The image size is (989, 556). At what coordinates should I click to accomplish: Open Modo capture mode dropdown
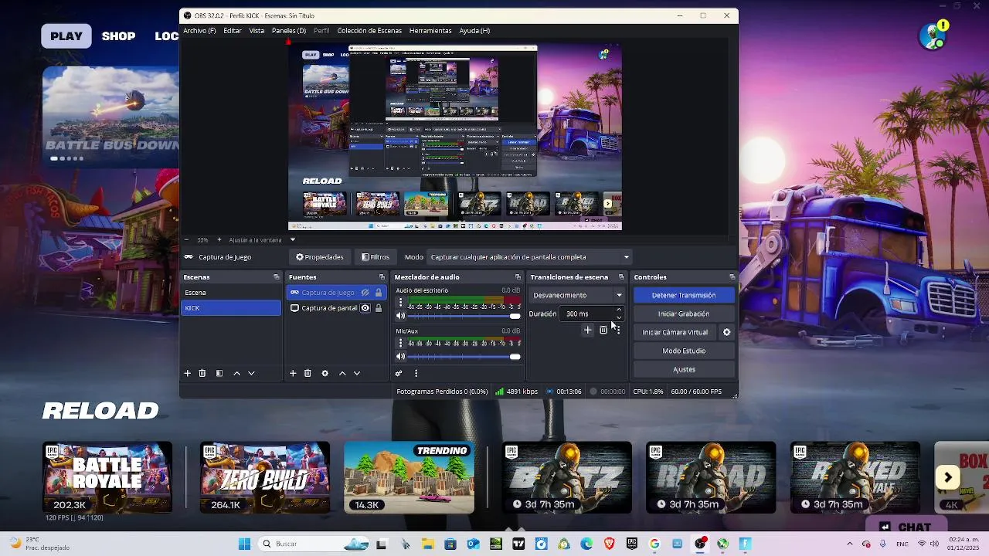pos(530,257)
